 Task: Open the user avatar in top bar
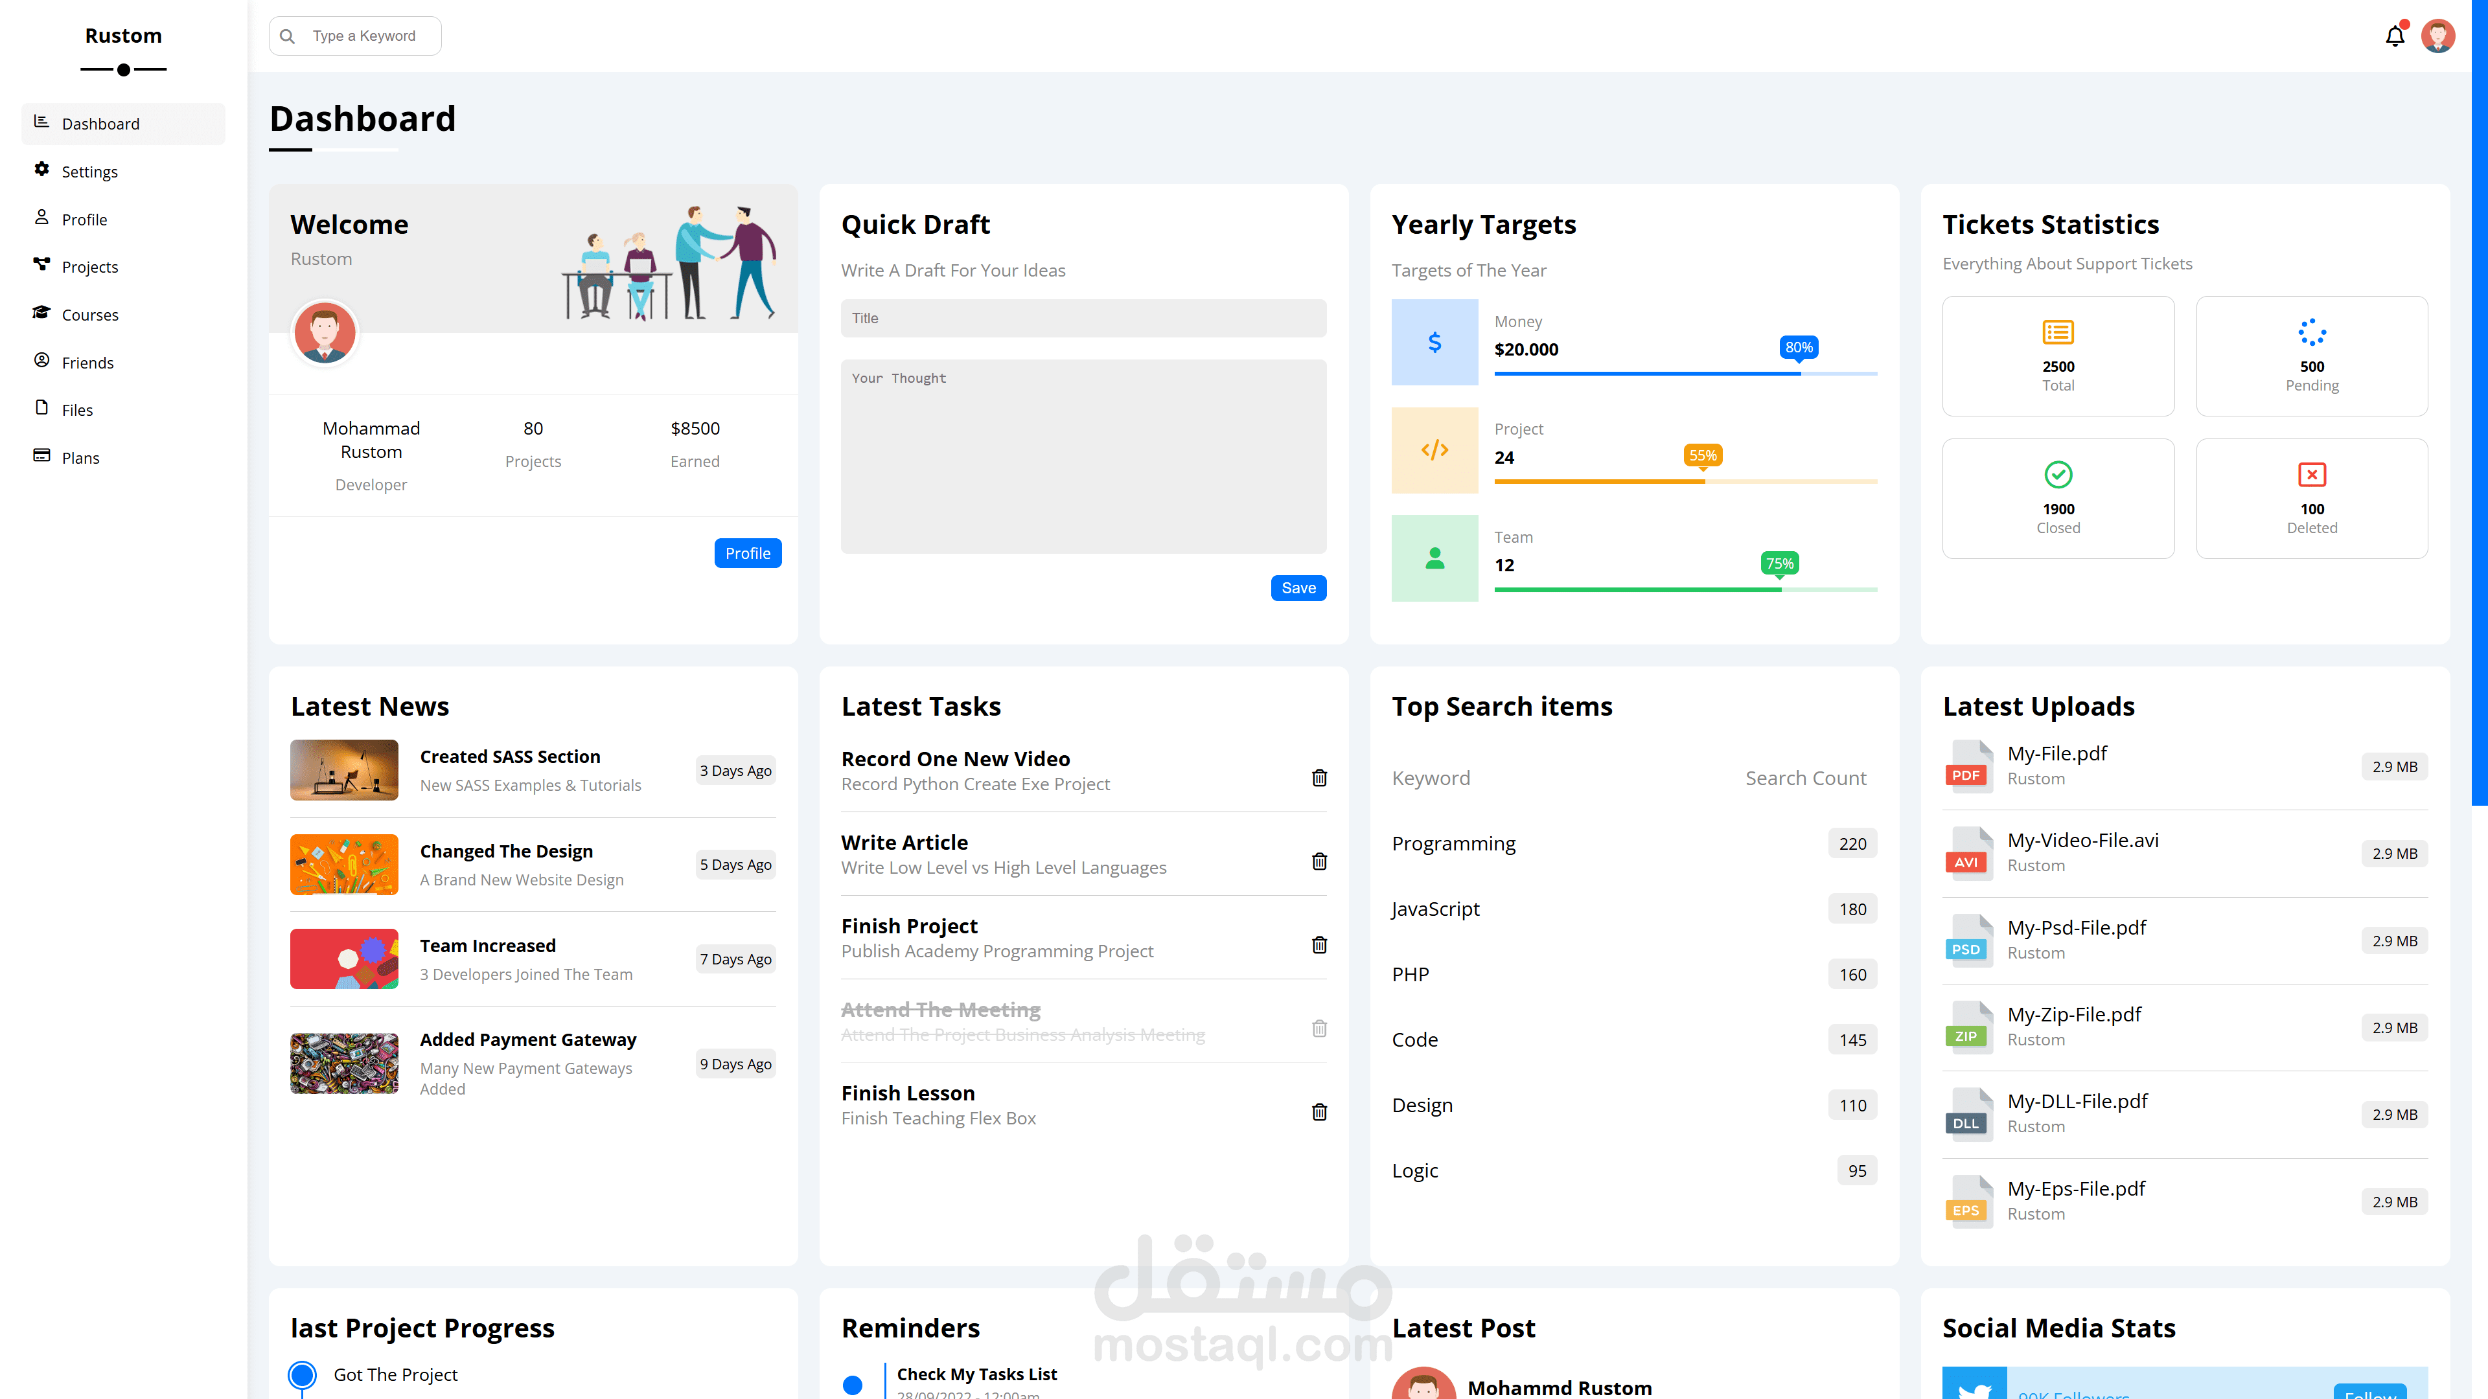click(x=2437, y=36)
